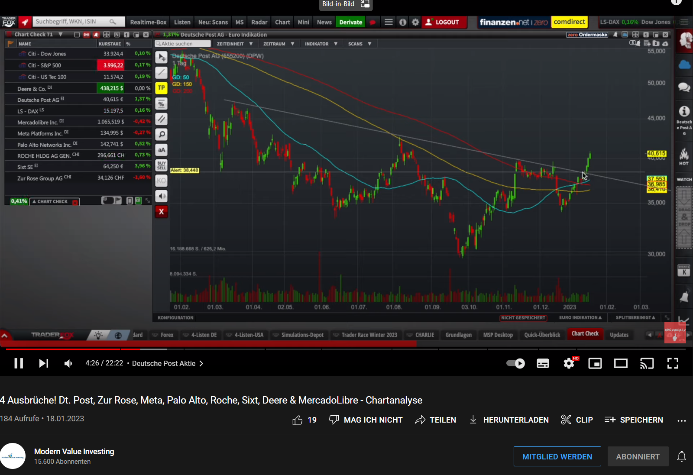Open YouTube more actions three-dot menu
Image resolution: width=693 pixels, height=475 pixels.
(x=681, y=420)
